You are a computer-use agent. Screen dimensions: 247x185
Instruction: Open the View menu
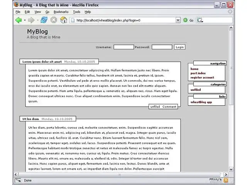point(38,12)
